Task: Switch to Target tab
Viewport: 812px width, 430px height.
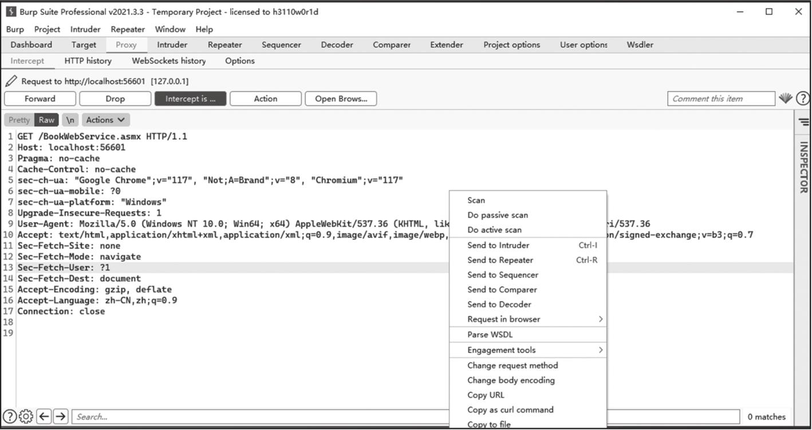Action: click(84, 45)
